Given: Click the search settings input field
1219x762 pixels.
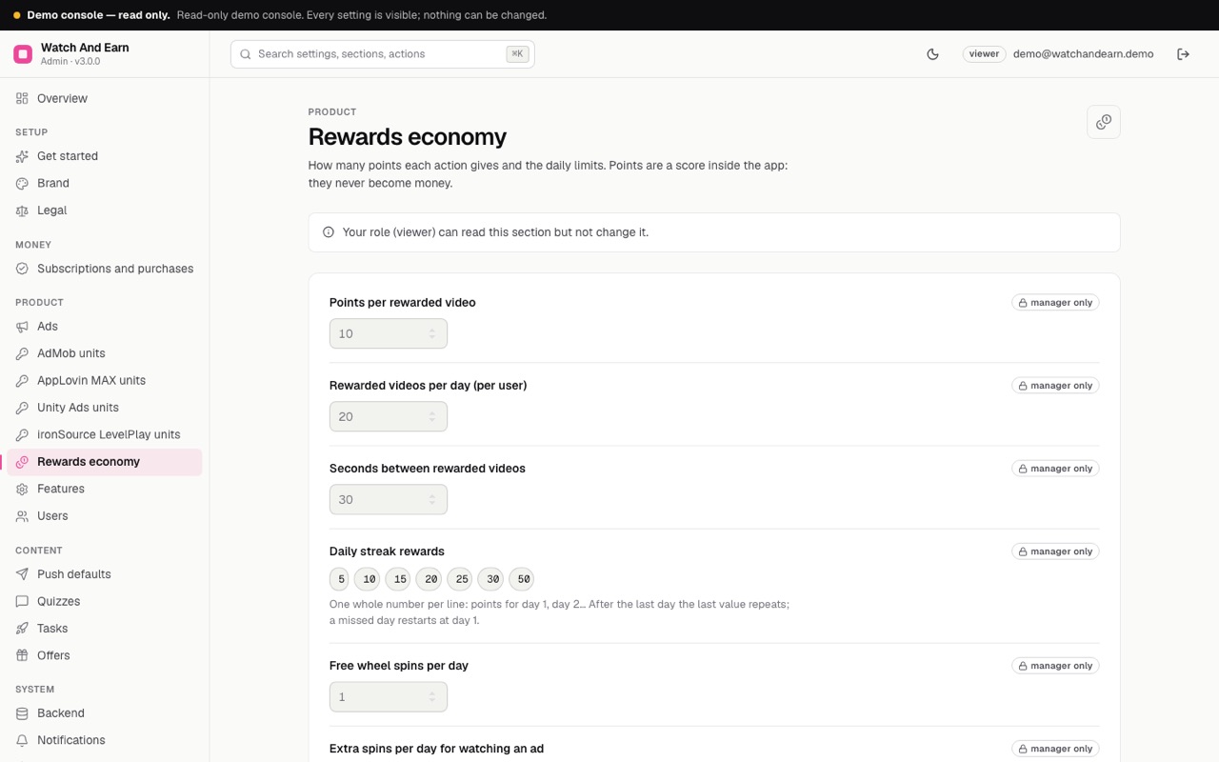Looking at the screenshot, I should click(382, 54).
